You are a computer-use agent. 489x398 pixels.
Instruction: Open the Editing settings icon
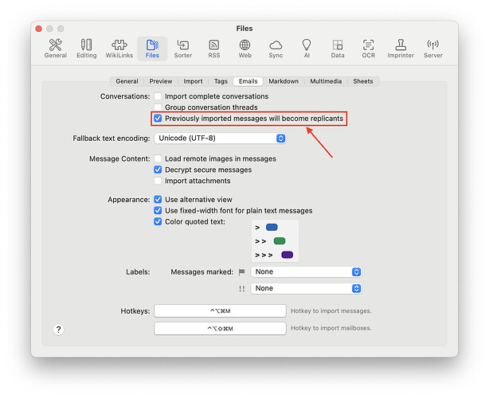(86, 49)
